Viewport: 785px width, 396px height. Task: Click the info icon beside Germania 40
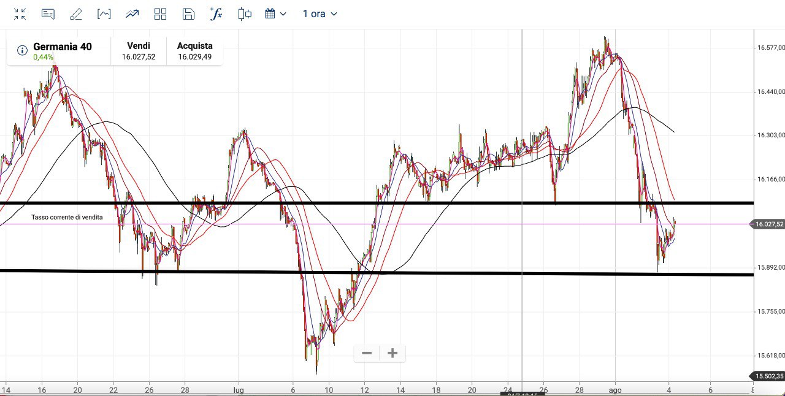point(22,50)
